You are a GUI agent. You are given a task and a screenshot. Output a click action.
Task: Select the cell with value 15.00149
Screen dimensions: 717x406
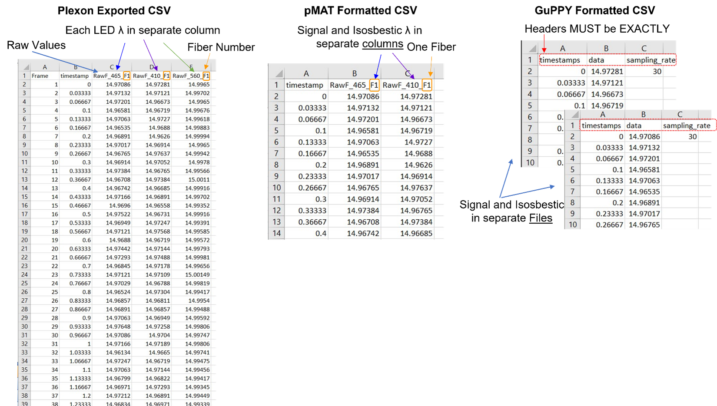[x=191, y=274]
